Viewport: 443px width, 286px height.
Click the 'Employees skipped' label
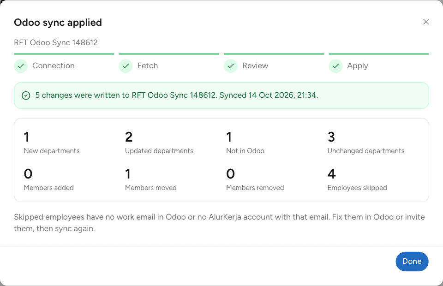357,188
